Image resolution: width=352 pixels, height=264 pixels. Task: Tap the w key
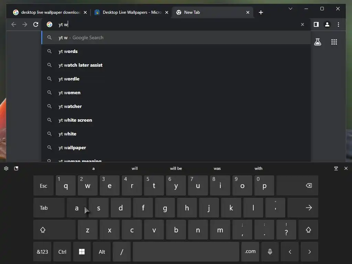point(88,186)
